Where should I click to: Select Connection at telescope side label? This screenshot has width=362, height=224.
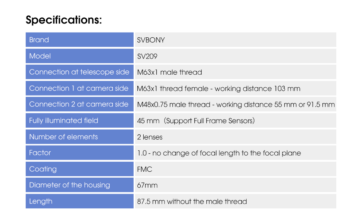point(79,72)
